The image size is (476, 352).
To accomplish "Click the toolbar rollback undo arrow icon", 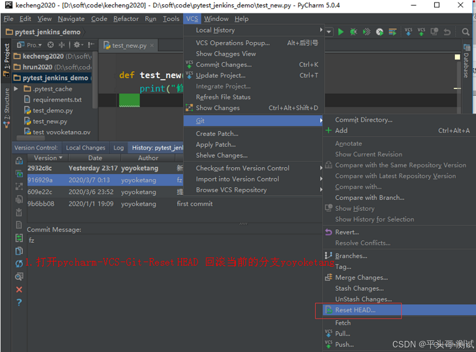I will point(447,32).
